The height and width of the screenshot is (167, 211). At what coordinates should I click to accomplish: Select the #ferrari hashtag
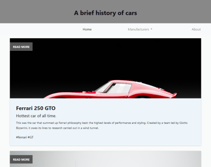[21, 137]
